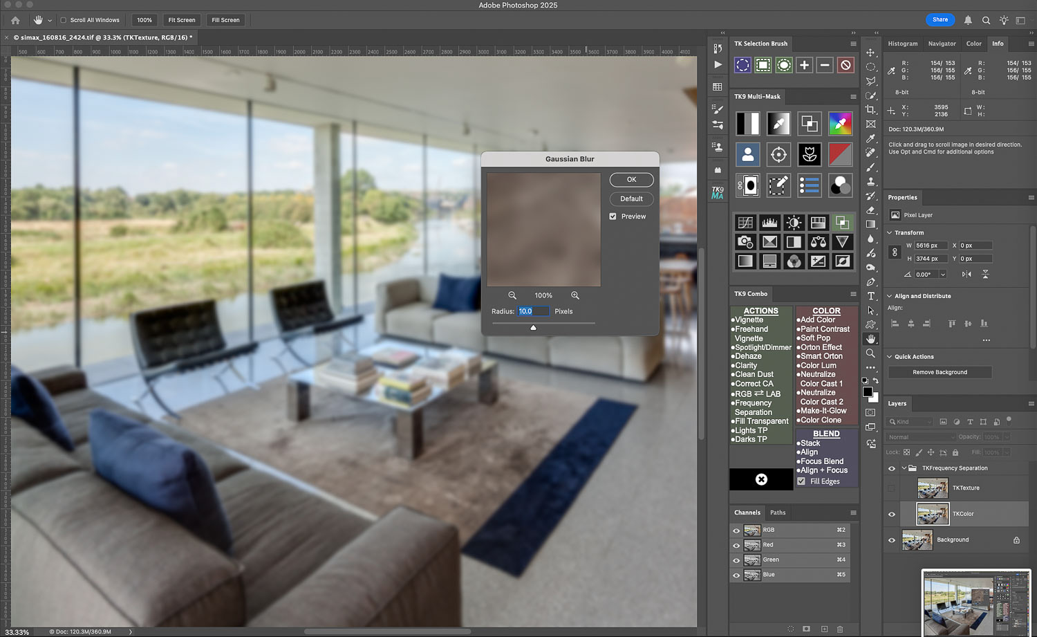This screenshot has height=637, width=1037.
Task: Select the Gradient tool
Action: tap(870, 224)
